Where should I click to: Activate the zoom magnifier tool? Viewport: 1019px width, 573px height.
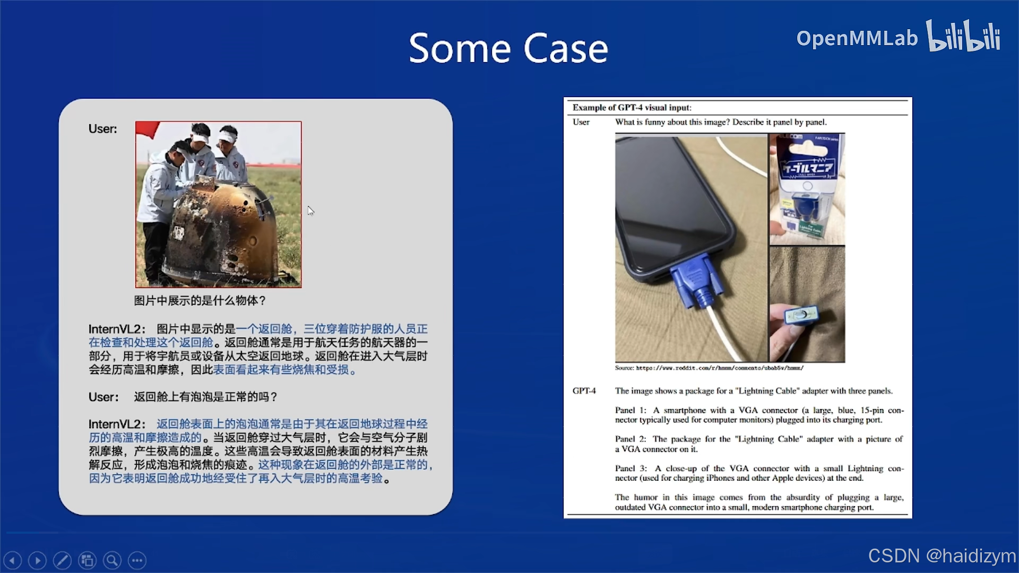pyautogui.click(x=112, y=560)
